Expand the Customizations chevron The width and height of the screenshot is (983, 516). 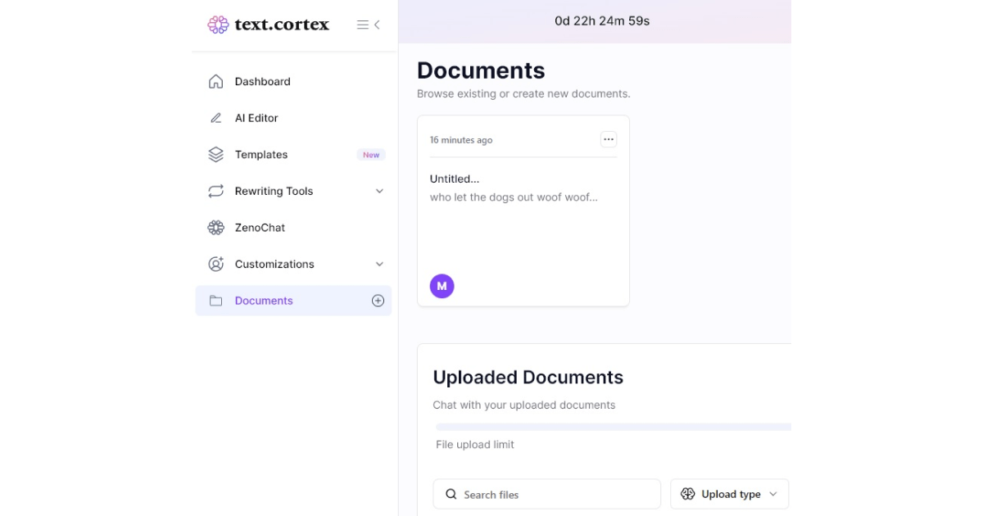[x=379, y=264]
